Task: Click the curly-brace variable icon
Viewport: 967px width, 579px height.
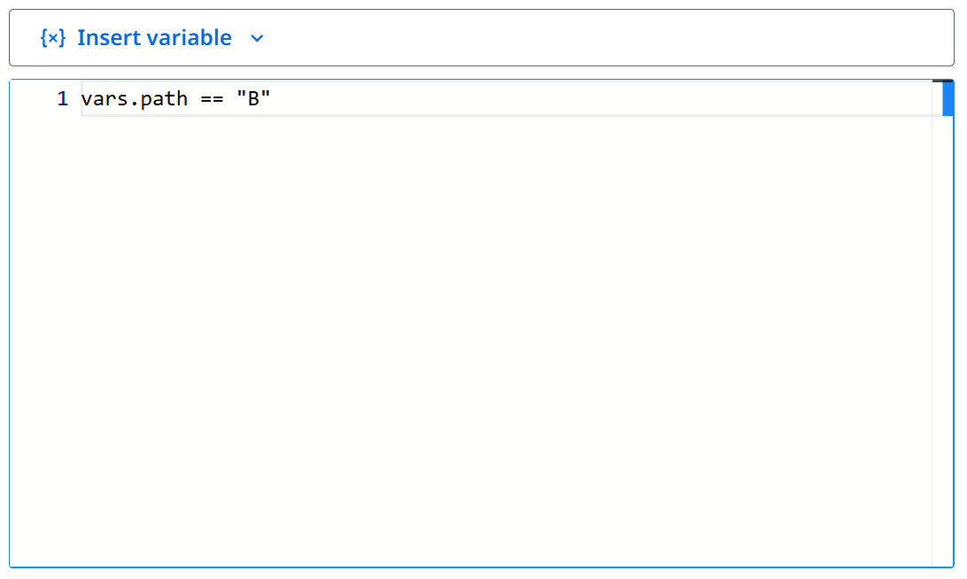Action: 52,38
